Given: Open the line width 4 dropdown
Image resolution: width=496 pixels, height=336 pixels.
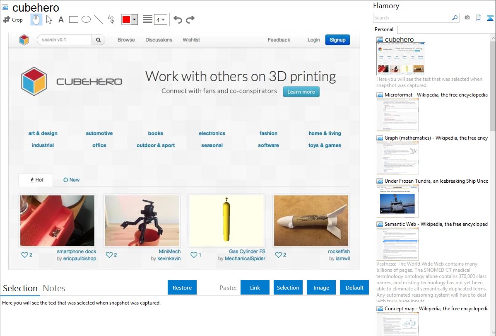Looking at the screenshot, I should [x=160, y=19].
